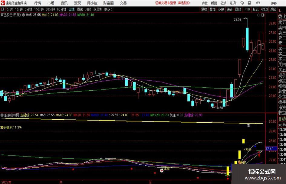This screenshot has width=286, height=184.
Task: Click the 2022年 date label
Action: pyautogui.click(x=6, y=182)
